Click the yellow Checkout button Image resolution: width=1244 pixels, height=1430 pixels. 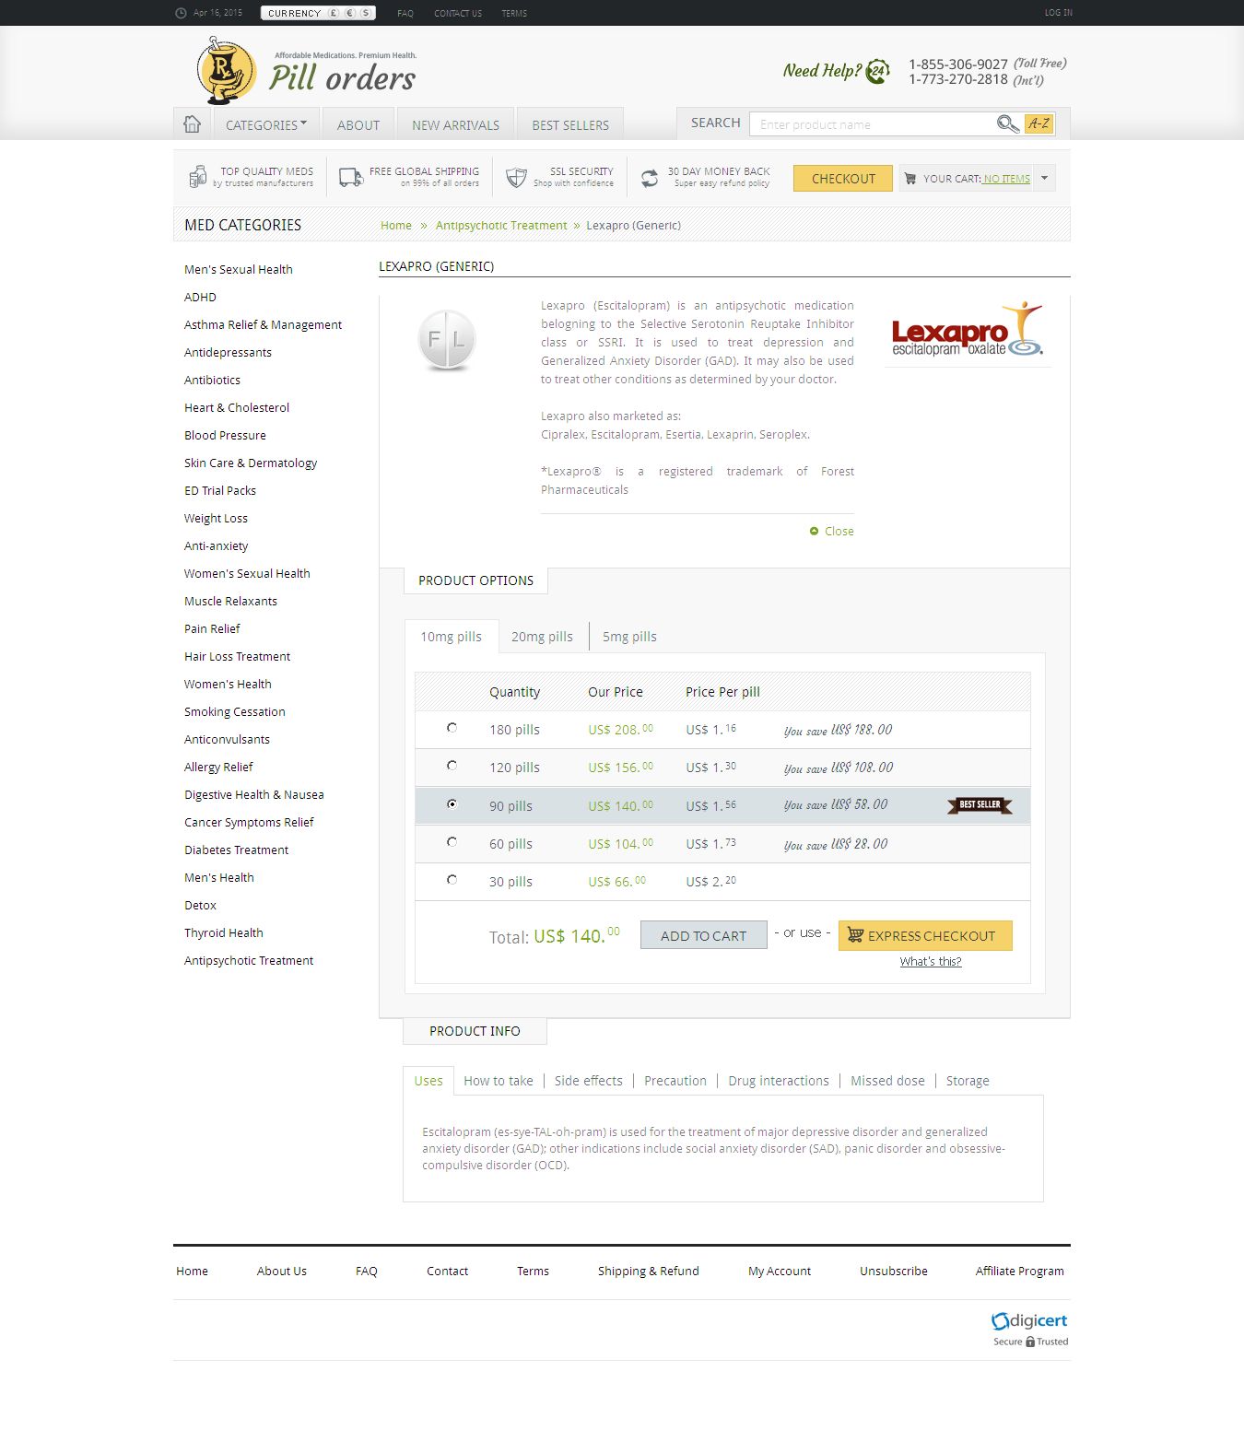click(843, 179)
